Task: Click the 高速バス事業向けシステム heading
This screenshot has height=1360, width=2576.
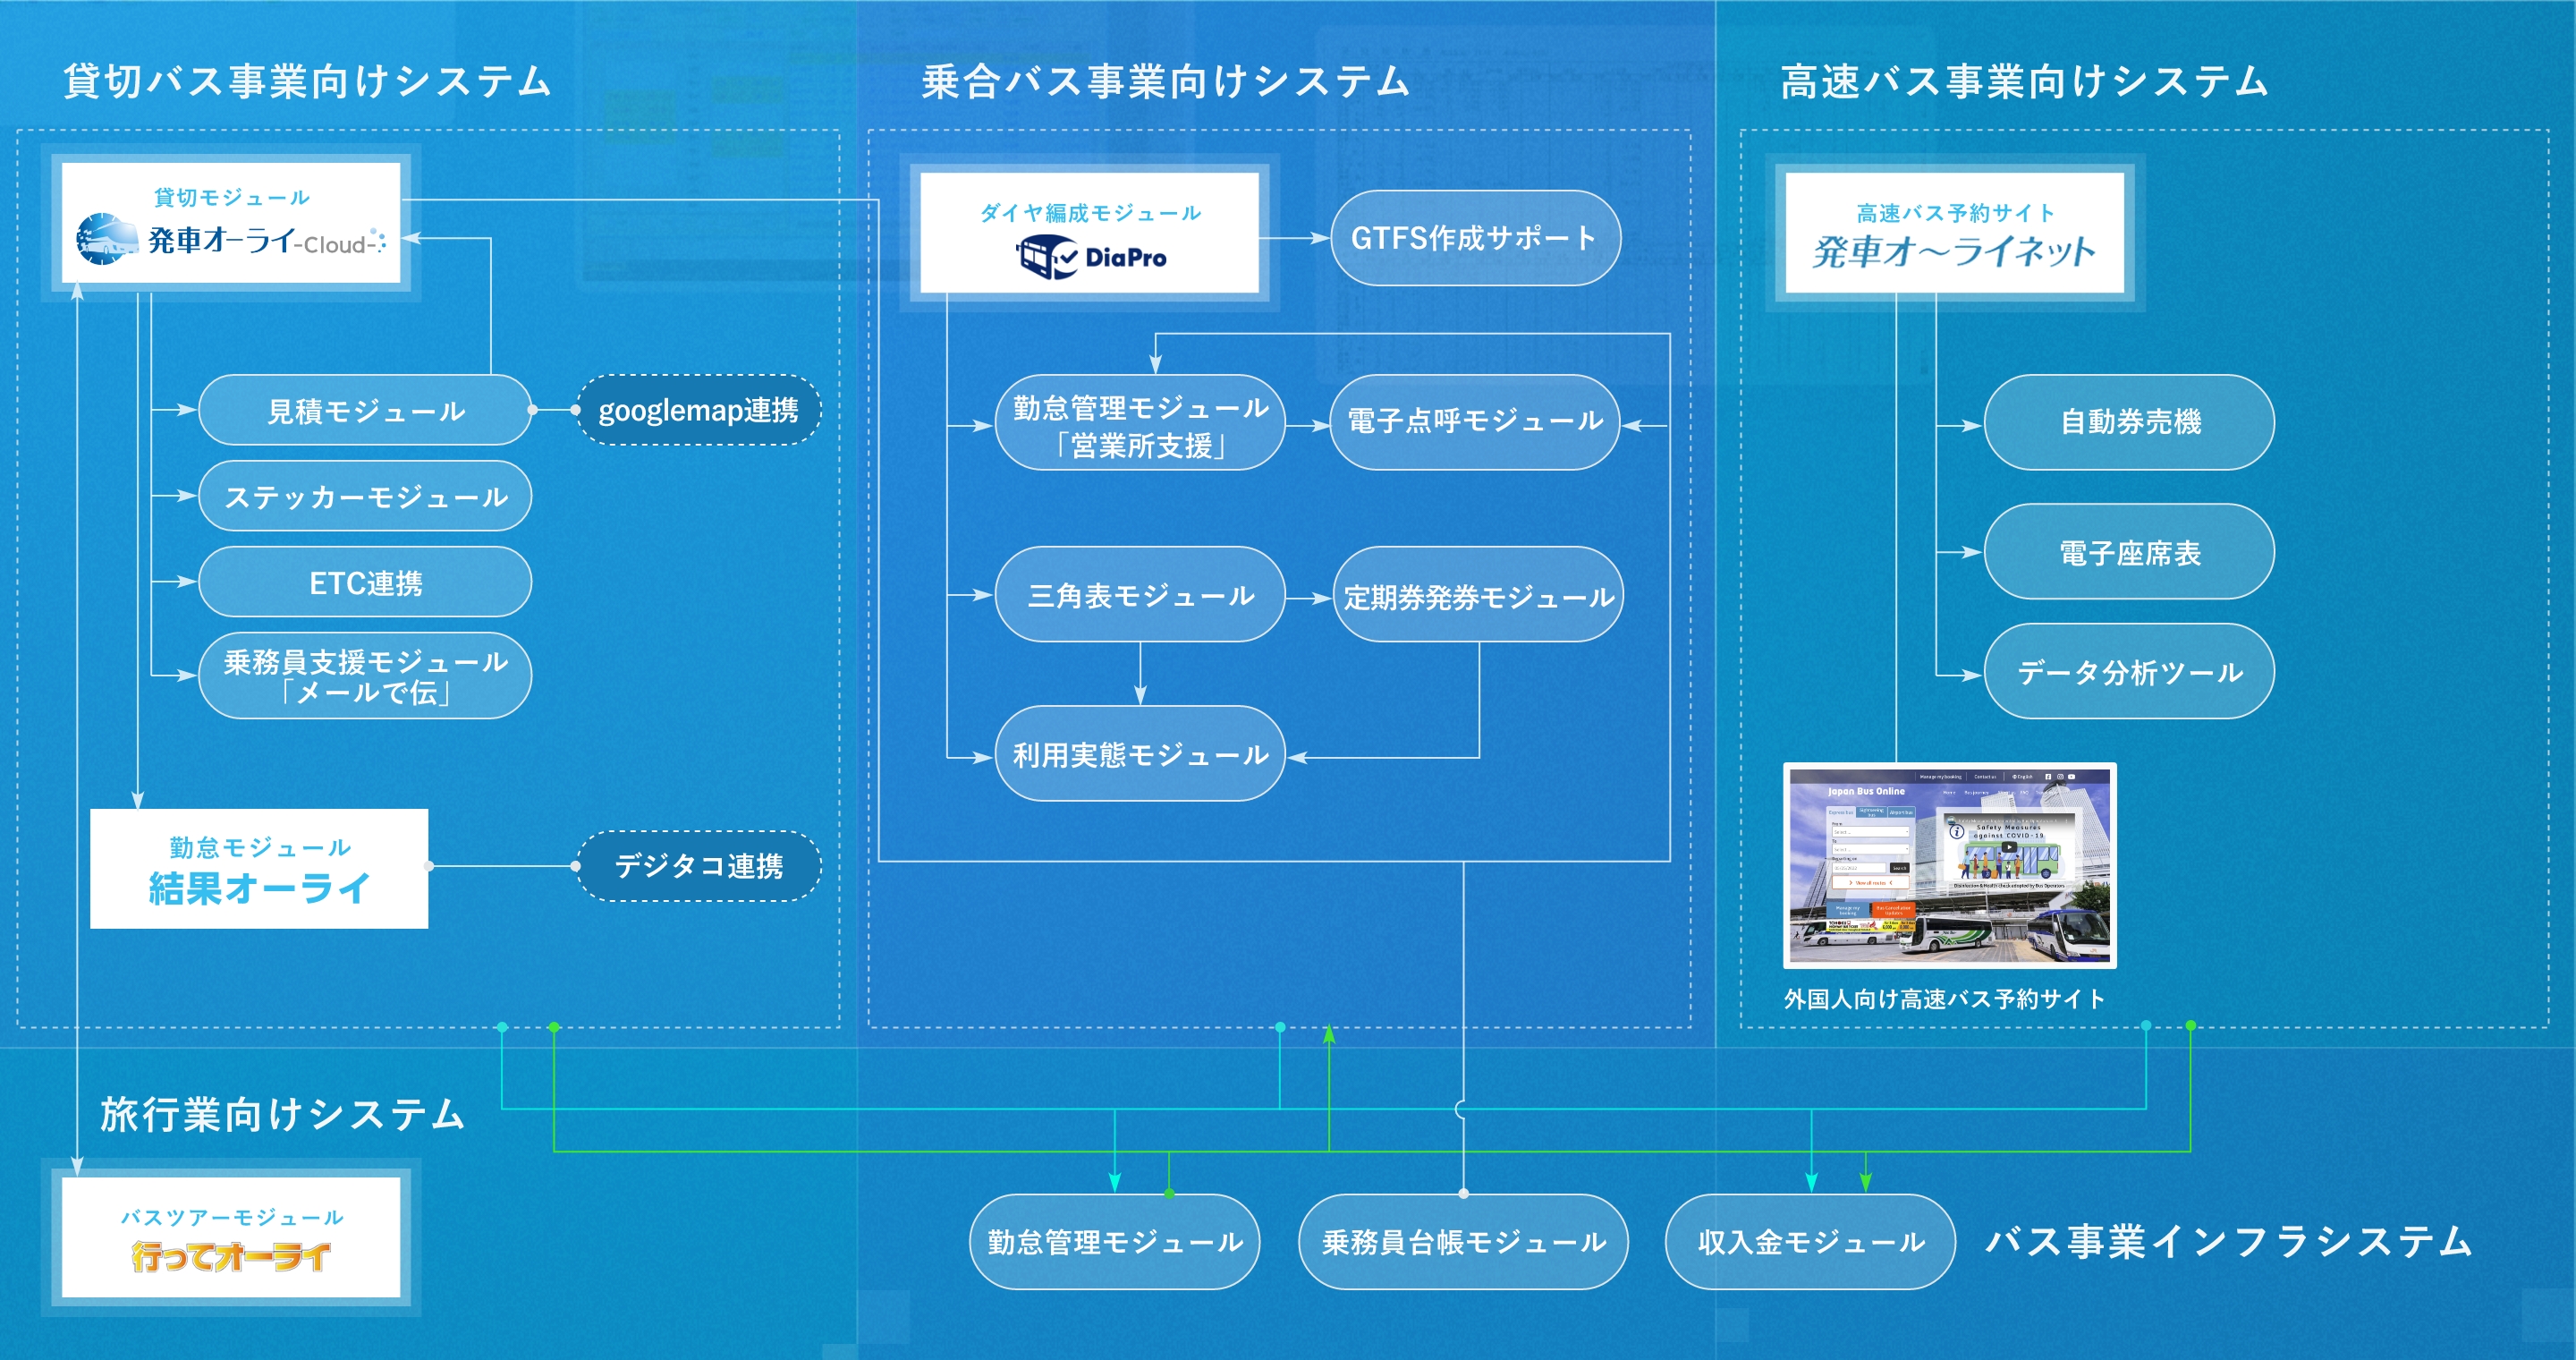Action: pyautogui.click(x=2024, y=81)
